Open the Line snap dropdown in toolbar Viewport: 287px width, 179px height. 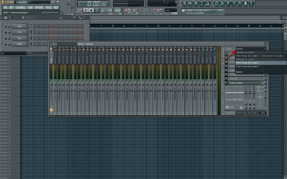(171, 10)
